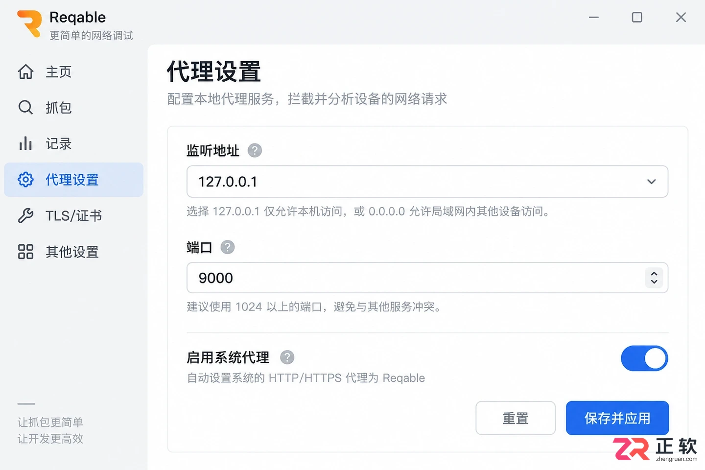Open help icon next to 监听地址
This screenshot has width=705, height=470.
coord(255,150)
